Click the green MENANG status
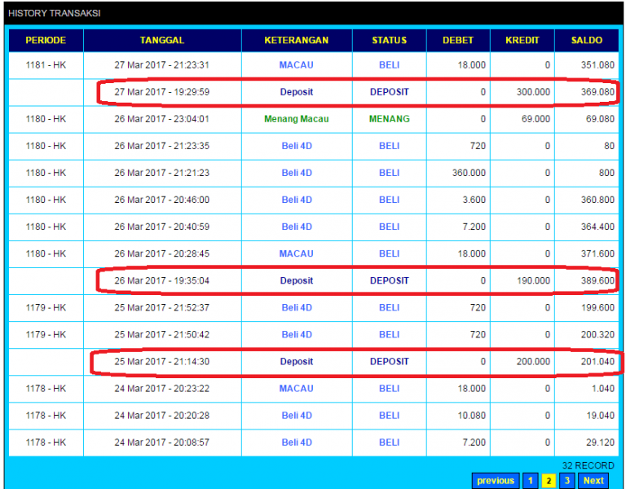The image size is (626, 489). (x=389, y=119)
